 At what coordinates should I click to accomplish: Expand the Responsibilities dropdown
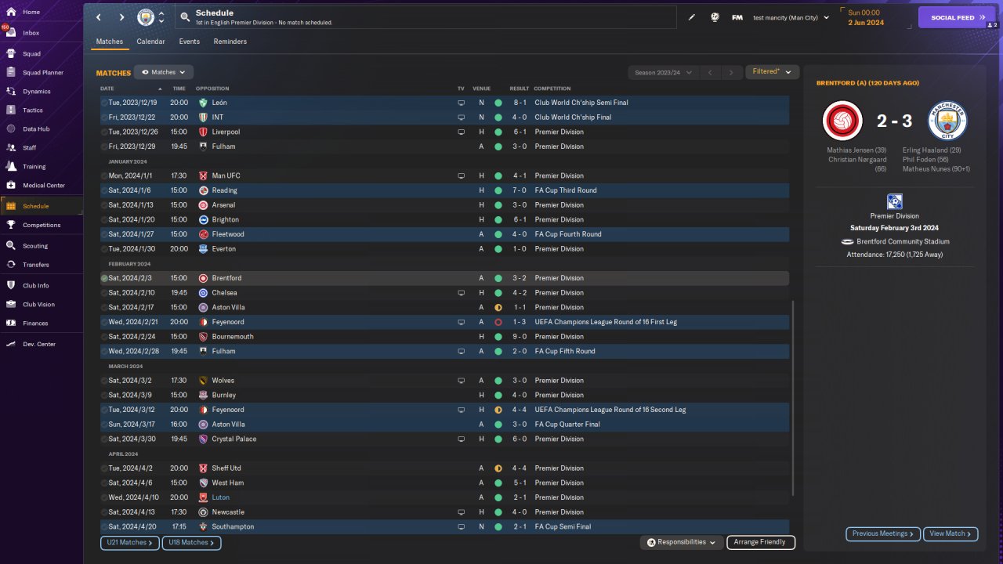click(x=681, y=542)
